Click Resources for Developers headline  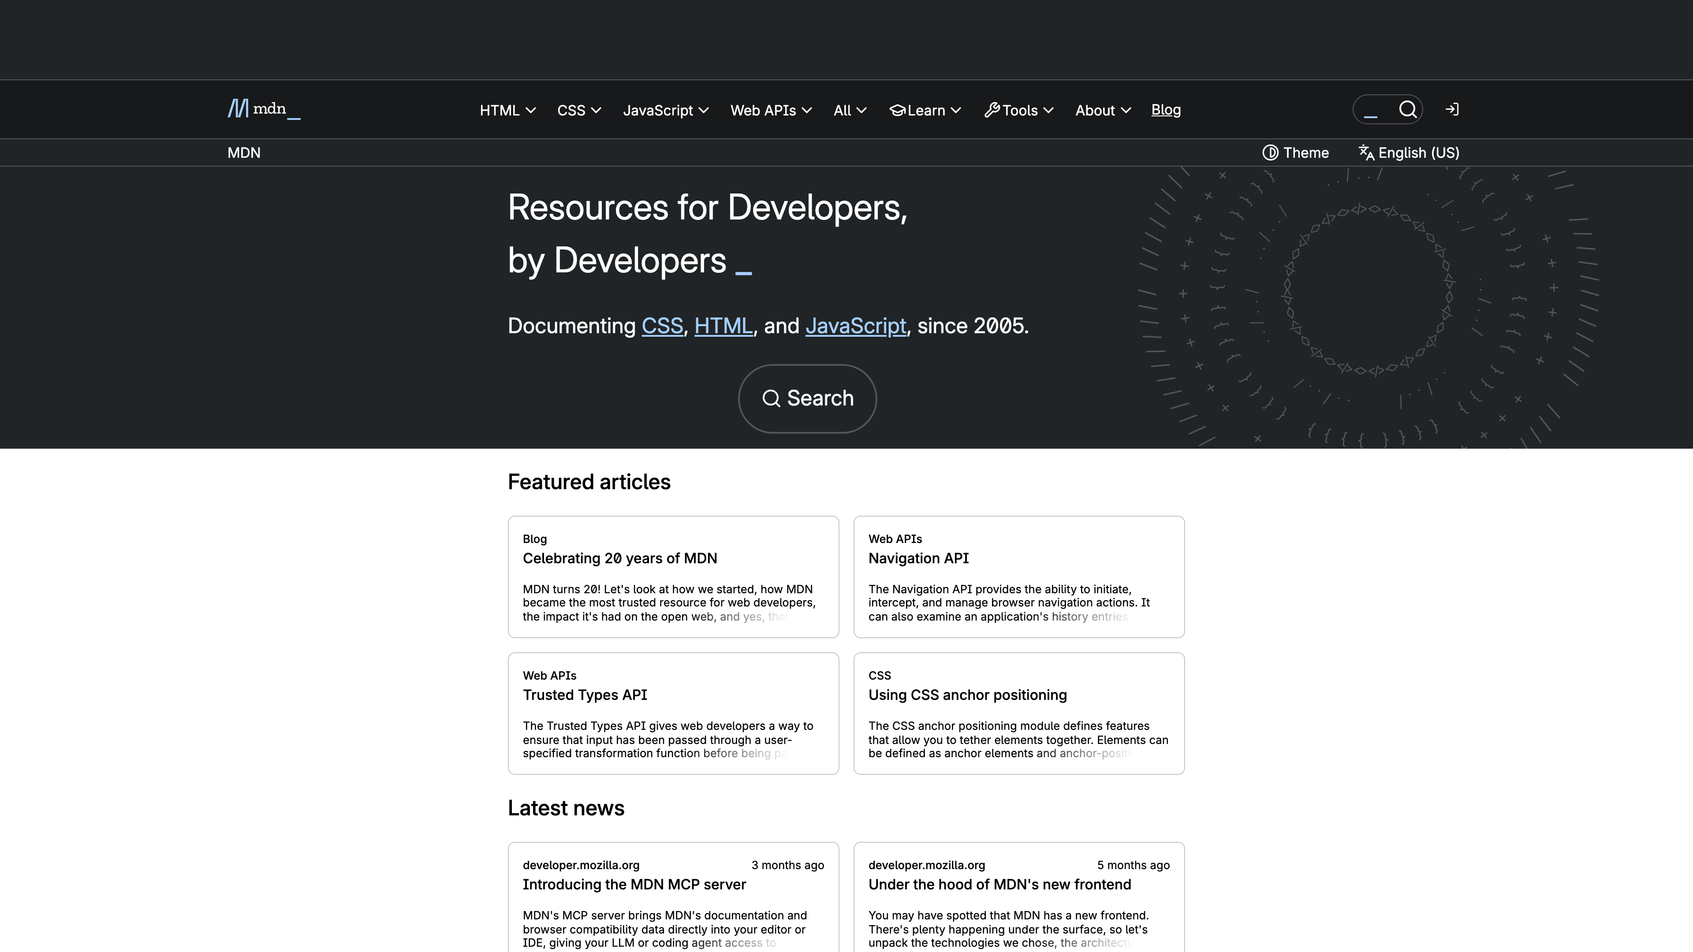[x=707, y=234]
